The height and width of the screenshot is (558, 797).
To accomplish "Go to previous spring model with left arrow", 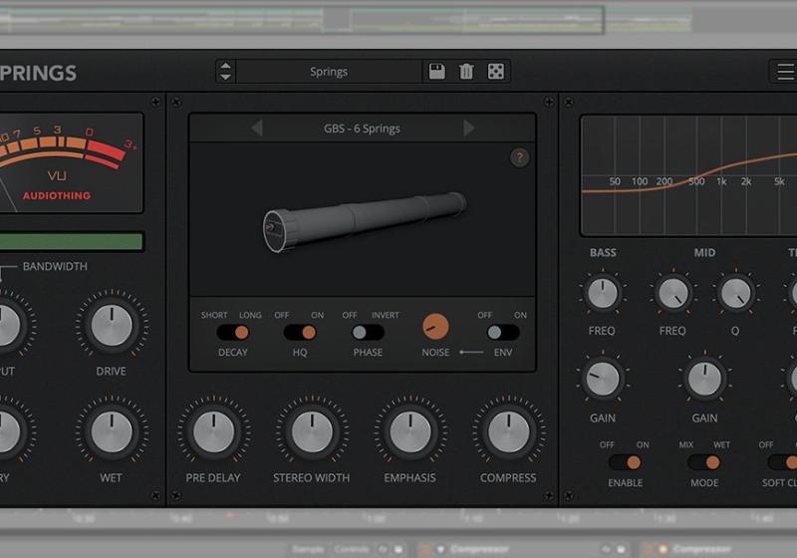I will pos(257,129).
